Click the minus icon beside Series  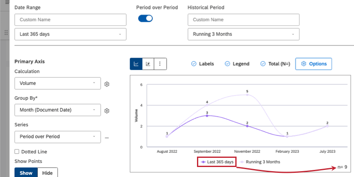pos(107,137)
